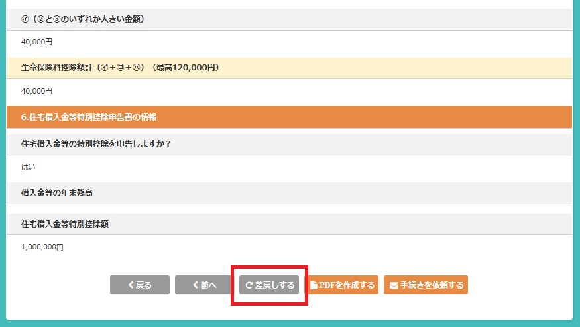The image size is (580, 327).
Task: Click the はい answer text
Action: [x=29, y=167]
